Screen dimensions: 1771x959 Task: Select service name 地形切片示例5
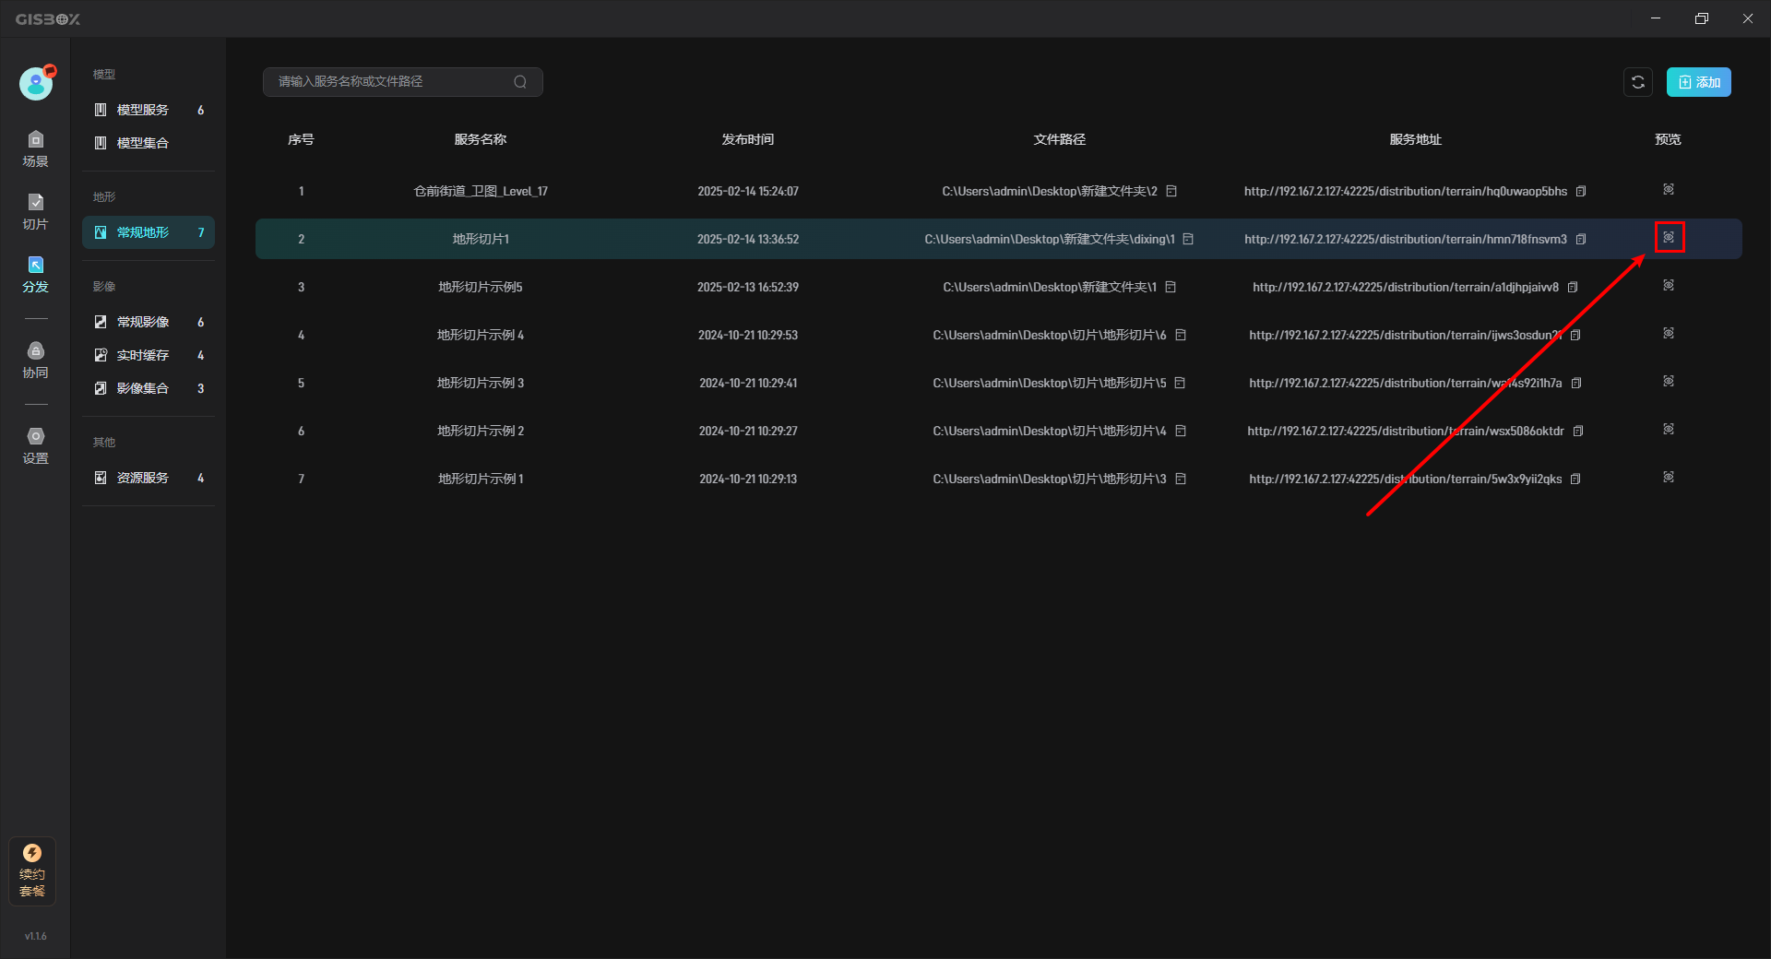(481, 287)
